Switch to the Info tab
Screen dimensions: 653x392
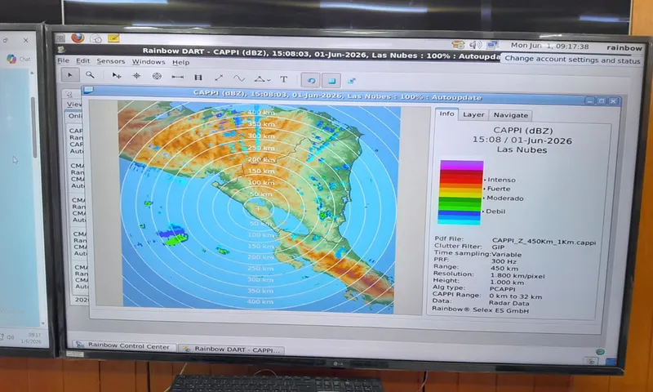pos(446,114)
